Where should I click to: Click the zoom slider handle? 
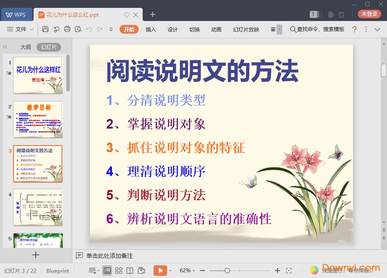pos(227,271)
